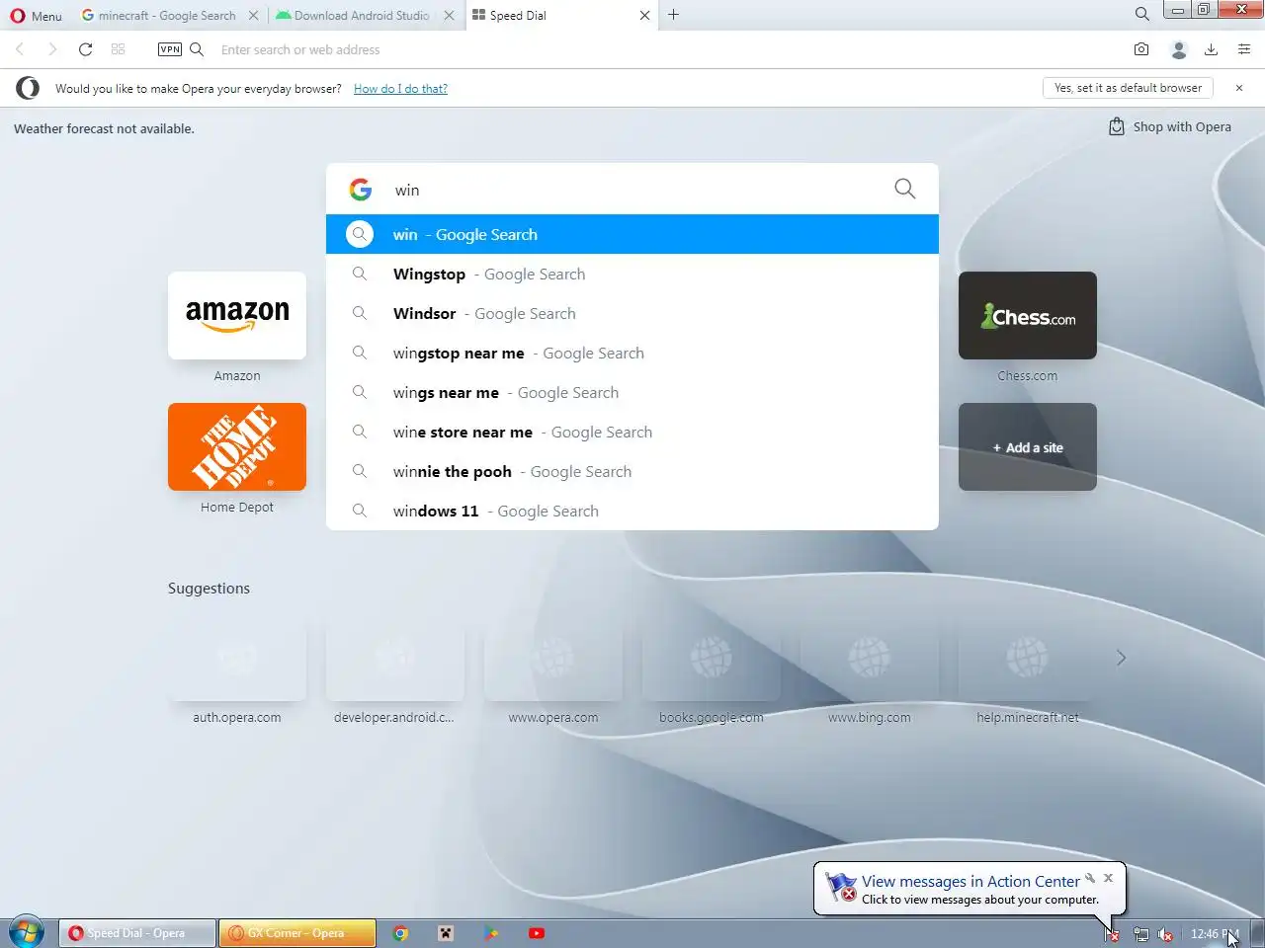Viewport: 1265px width, 948px height.
Task: Go forward with the forward arrow
Action: click(52, 49)
